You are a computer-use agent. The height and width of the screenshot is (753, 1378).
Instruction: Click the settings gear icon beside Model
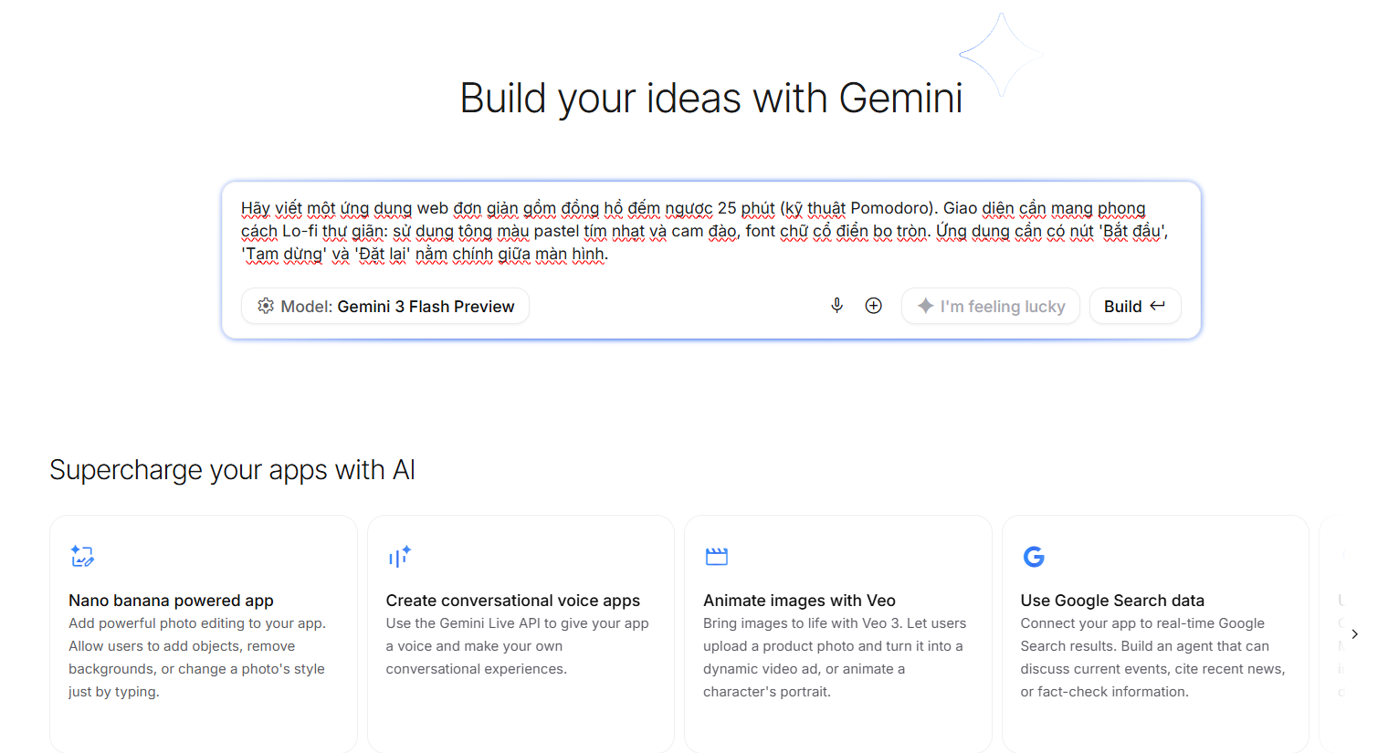(x=266, y=306)
